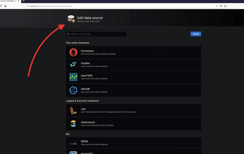
Task: Click the search magnifier icon in filter box
Action: (x=68, y=34)
